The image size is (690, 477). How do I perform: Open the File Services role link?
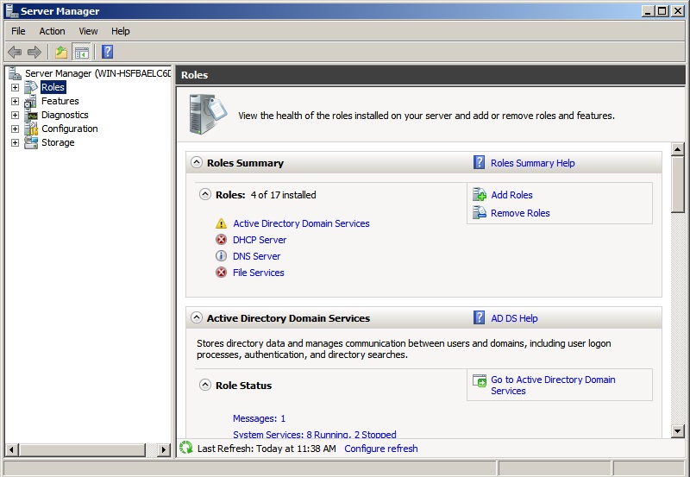click(258, 273)
